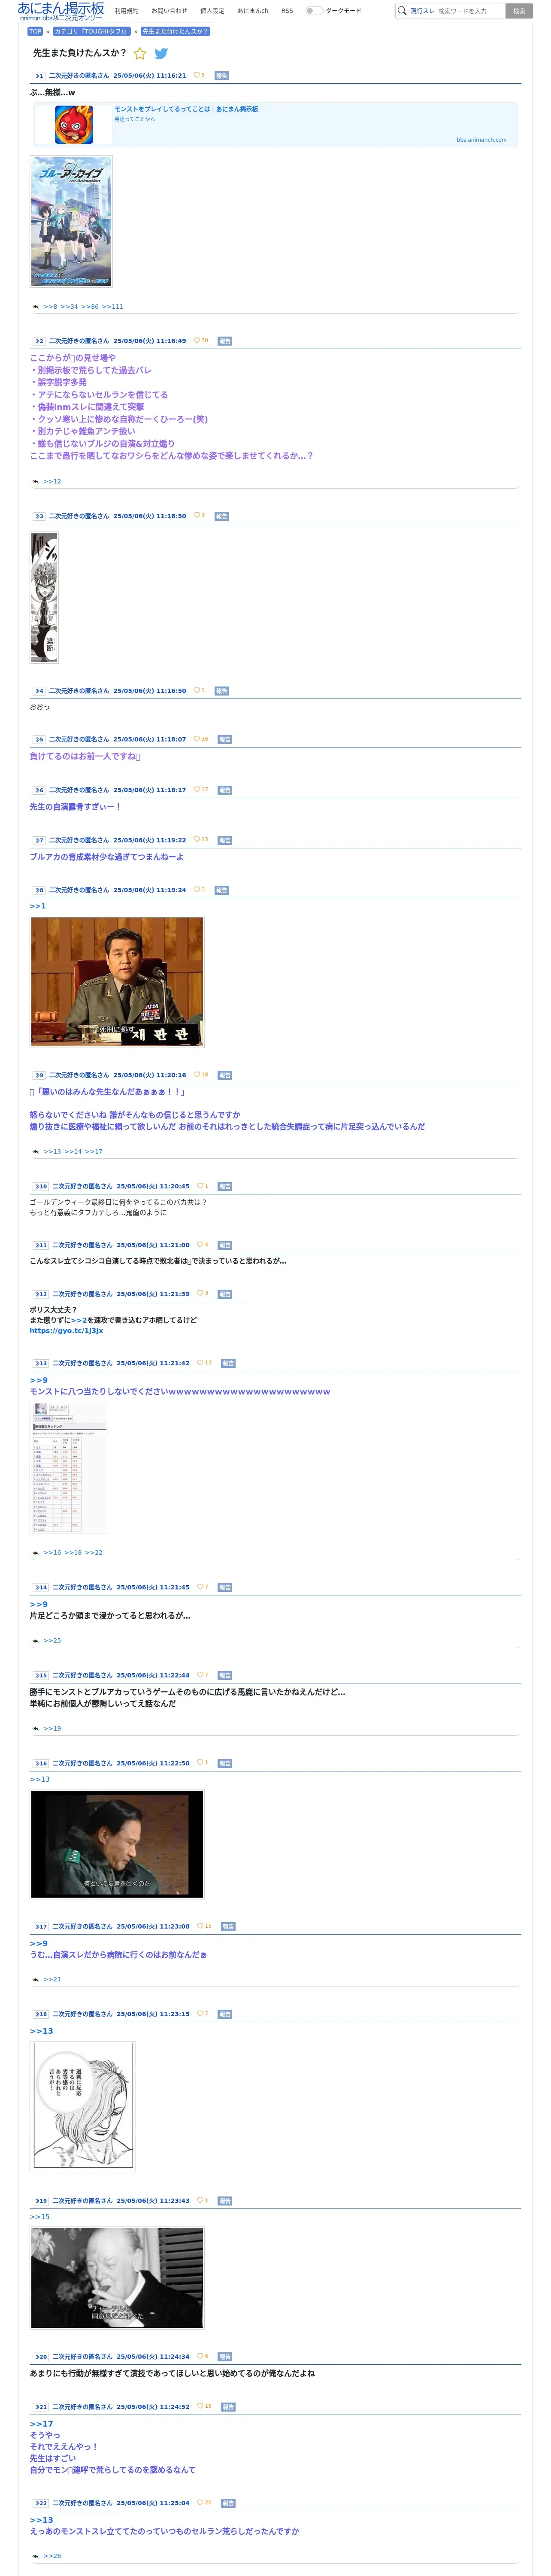This screenshot has width=551, height=2576.
Task: Open 個人設定 in the top navigation
Action: tap(212, 11)
